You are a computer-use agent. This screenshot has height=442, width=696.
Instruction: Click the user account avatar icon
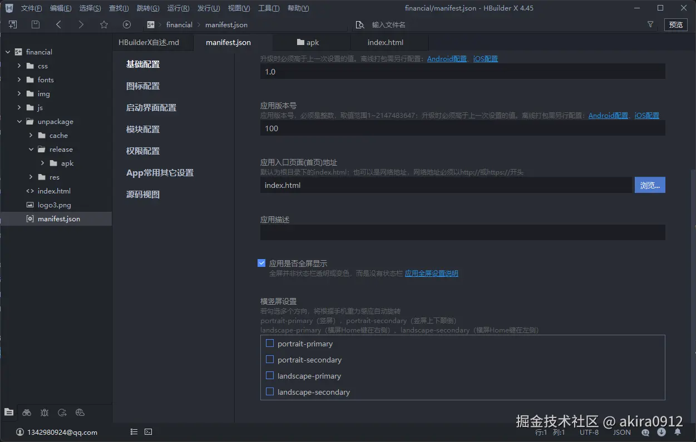pyautogui.click(x=20, y=432)
